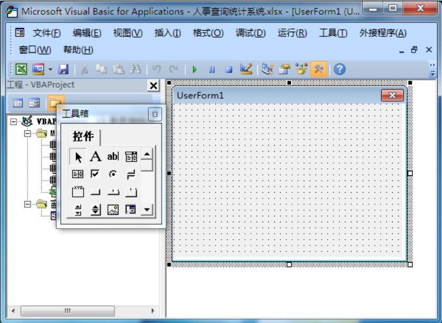Open the Insert UserForm dropdown arrow
The image size is (442, 323).
[x=50, y=69]
